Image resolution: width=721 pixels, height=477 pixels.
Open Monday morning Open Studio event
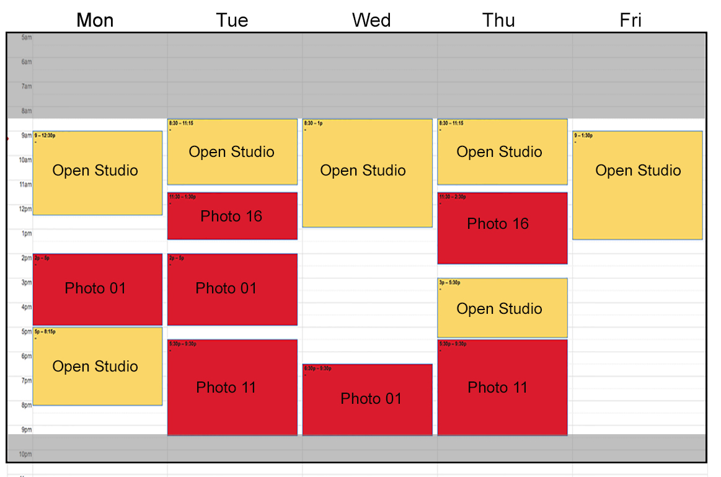pos(97,173)
